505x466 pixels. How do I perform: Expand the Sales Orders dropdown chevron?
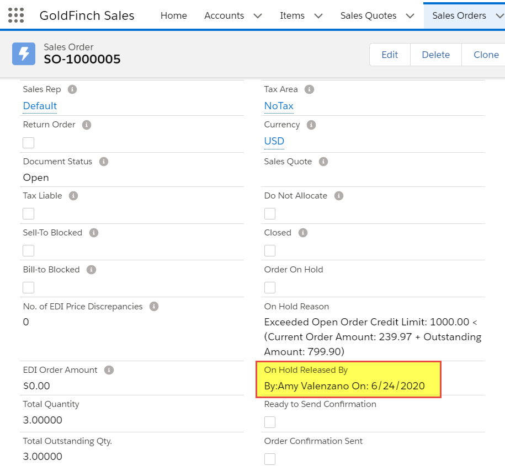tap(499, 16)
